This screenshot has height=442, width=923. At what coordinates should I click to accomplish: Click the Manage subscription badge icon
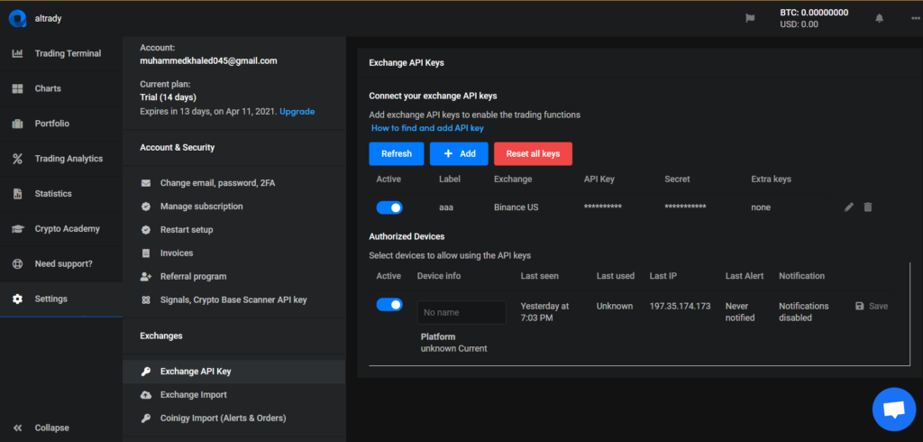coord(146,207)
